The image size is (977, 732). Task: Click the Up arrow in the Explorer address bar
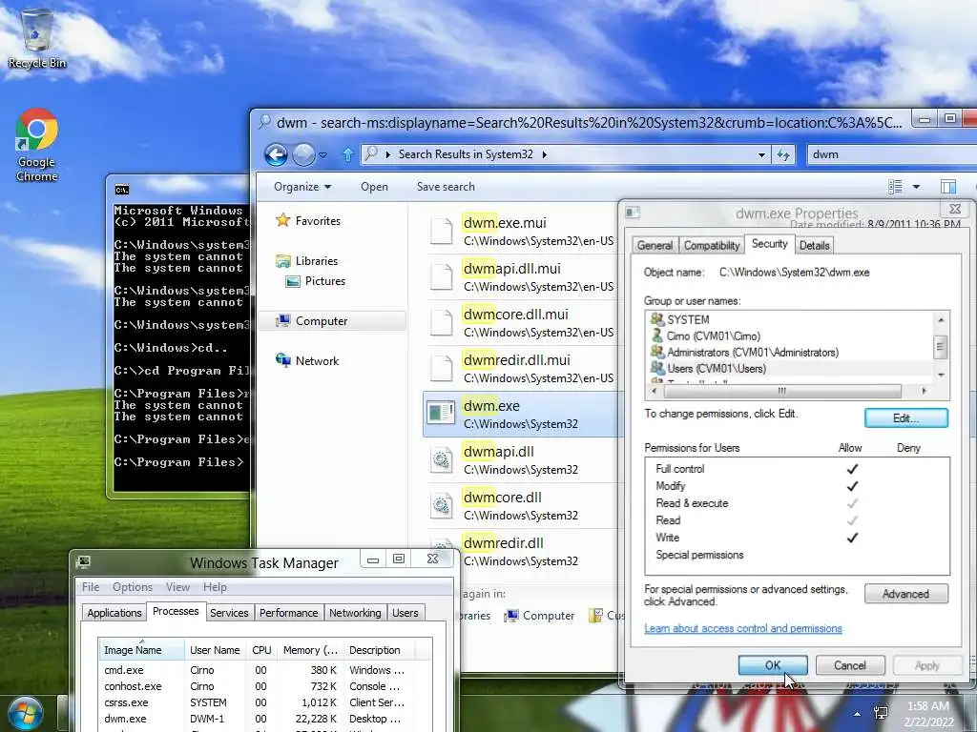pos(347,154)
